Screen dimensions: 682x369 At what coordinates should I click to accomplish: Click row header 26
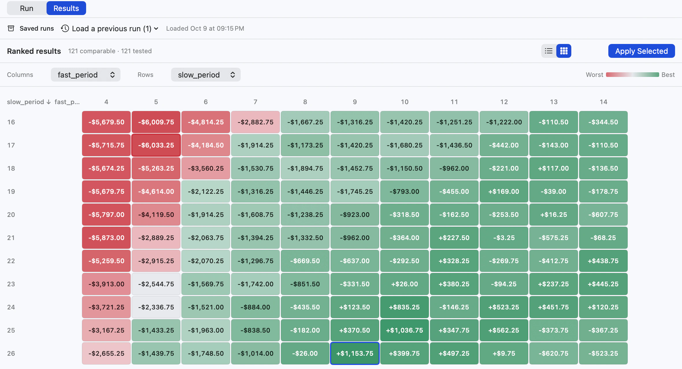tap(11, 353)
